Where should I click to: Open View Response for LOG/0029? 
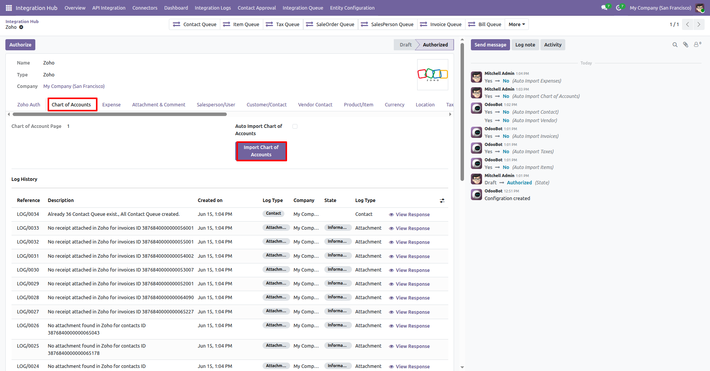tap(409, 284)
